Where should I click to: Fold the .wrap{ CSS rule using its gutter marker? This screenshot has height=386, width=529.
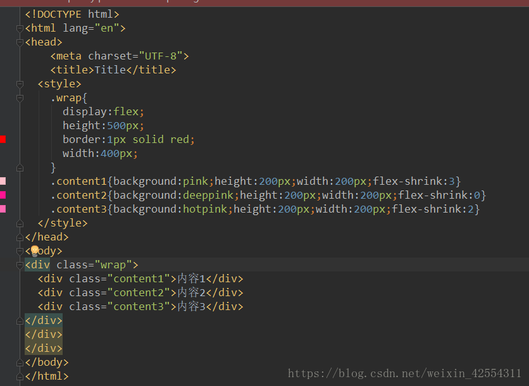click(x=20, y=98)
